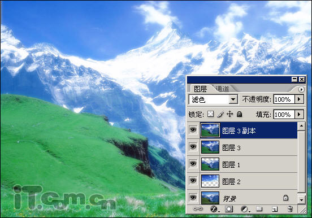Select layer named 背景
Image resolution: width=312 pixels, height=218 pixels.
coord(229,198)
